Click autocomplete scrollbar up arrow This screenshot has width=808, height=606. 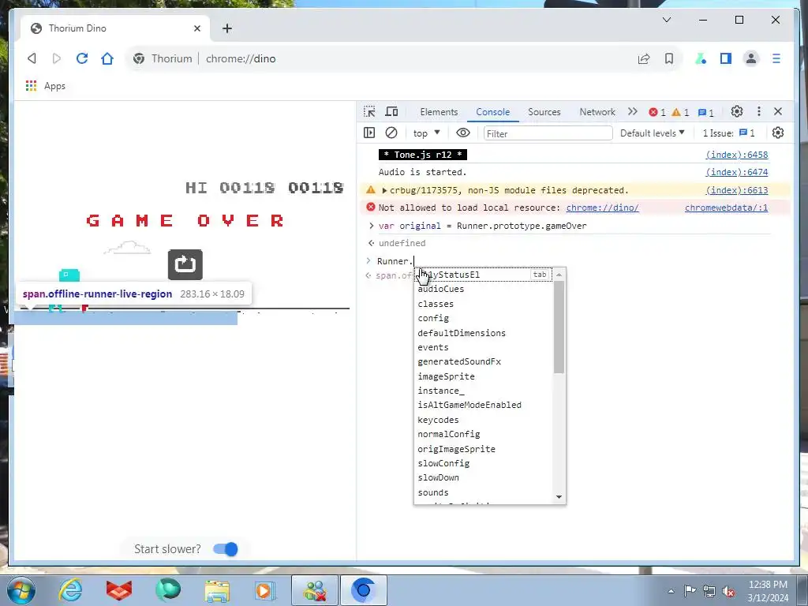[559, 275]
